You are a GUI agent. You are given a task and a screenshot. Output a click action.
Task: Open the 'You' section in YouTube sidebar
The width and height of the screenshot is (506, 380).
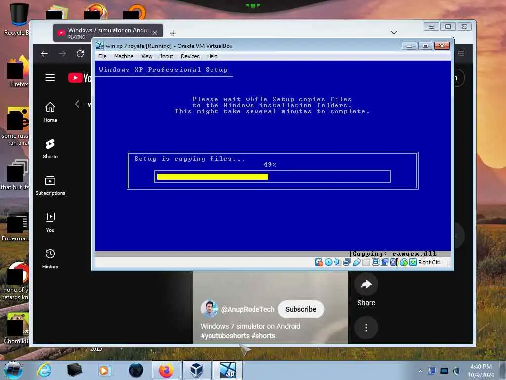click(x=50, y=222)
